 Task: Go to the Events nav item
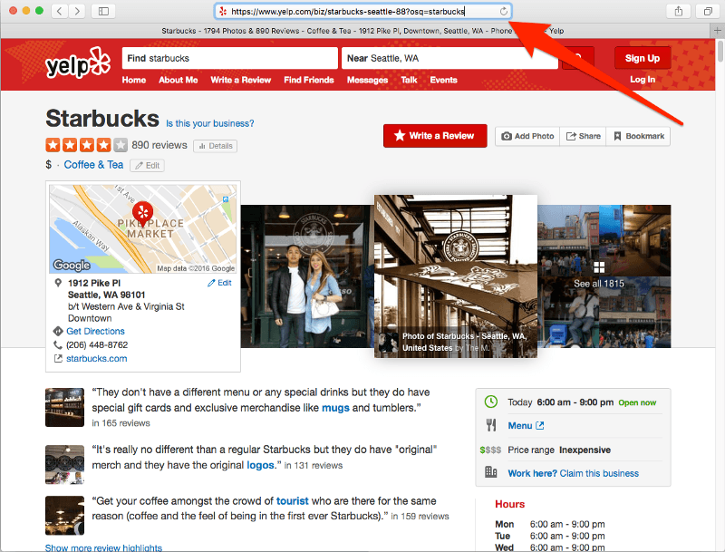click(444, 80)
